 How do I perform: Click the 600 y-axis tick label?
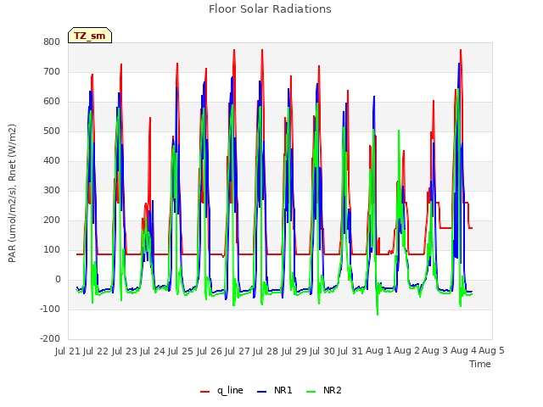click(52, 102)
